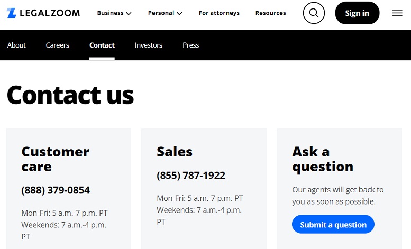The image size is (411, 249).
Task: Click Submit a question button
Action: coord(333,224)
